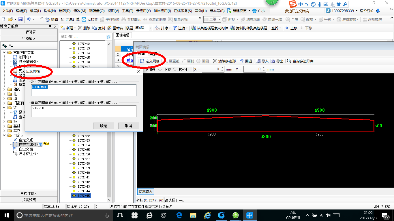
Task: Click 复制构件到其他楼层 icon
Action: coord(249,28)
